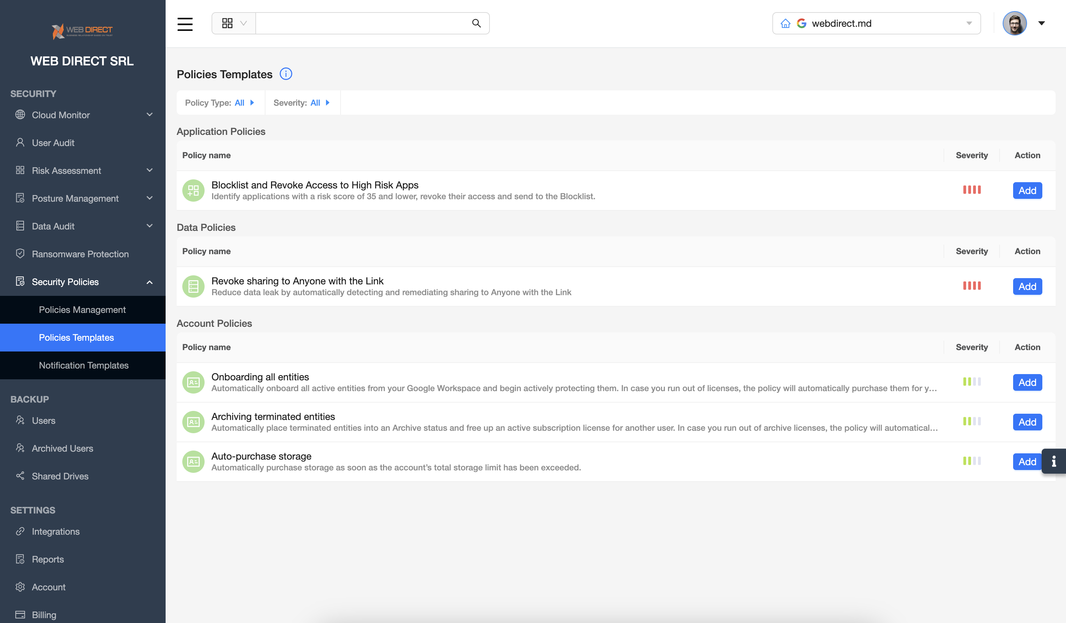Click the info icon beside Policies Templates
The height and width of the screenshot is (623, 1066).
pos(286,74)
